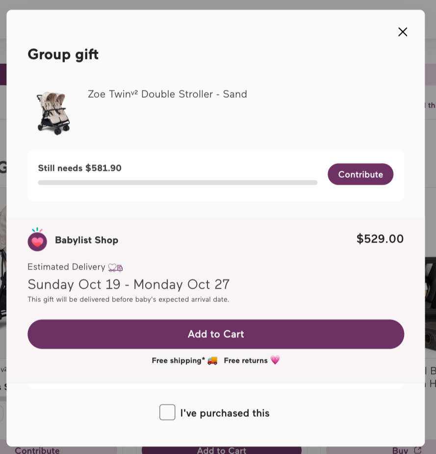This screenshot has height=454, width=436.
Task: Check the "I've purchased this" checkbox
Action: pyautogui.click(x=167, y=412)
